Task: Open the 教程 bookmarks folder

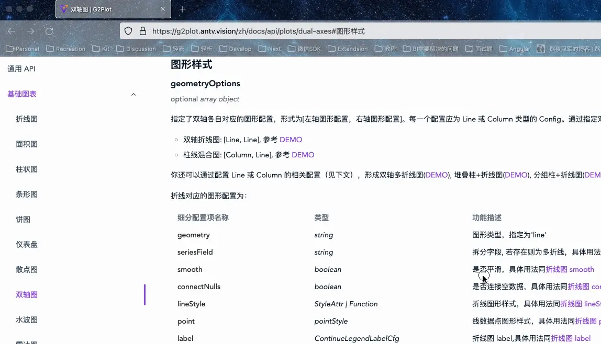Action: tap(385, 49)
